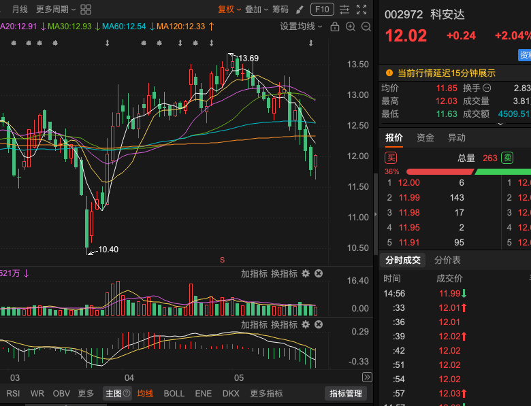Zoom out the candlestick chart
Screen dimensions: 531x406
[366, 27]
